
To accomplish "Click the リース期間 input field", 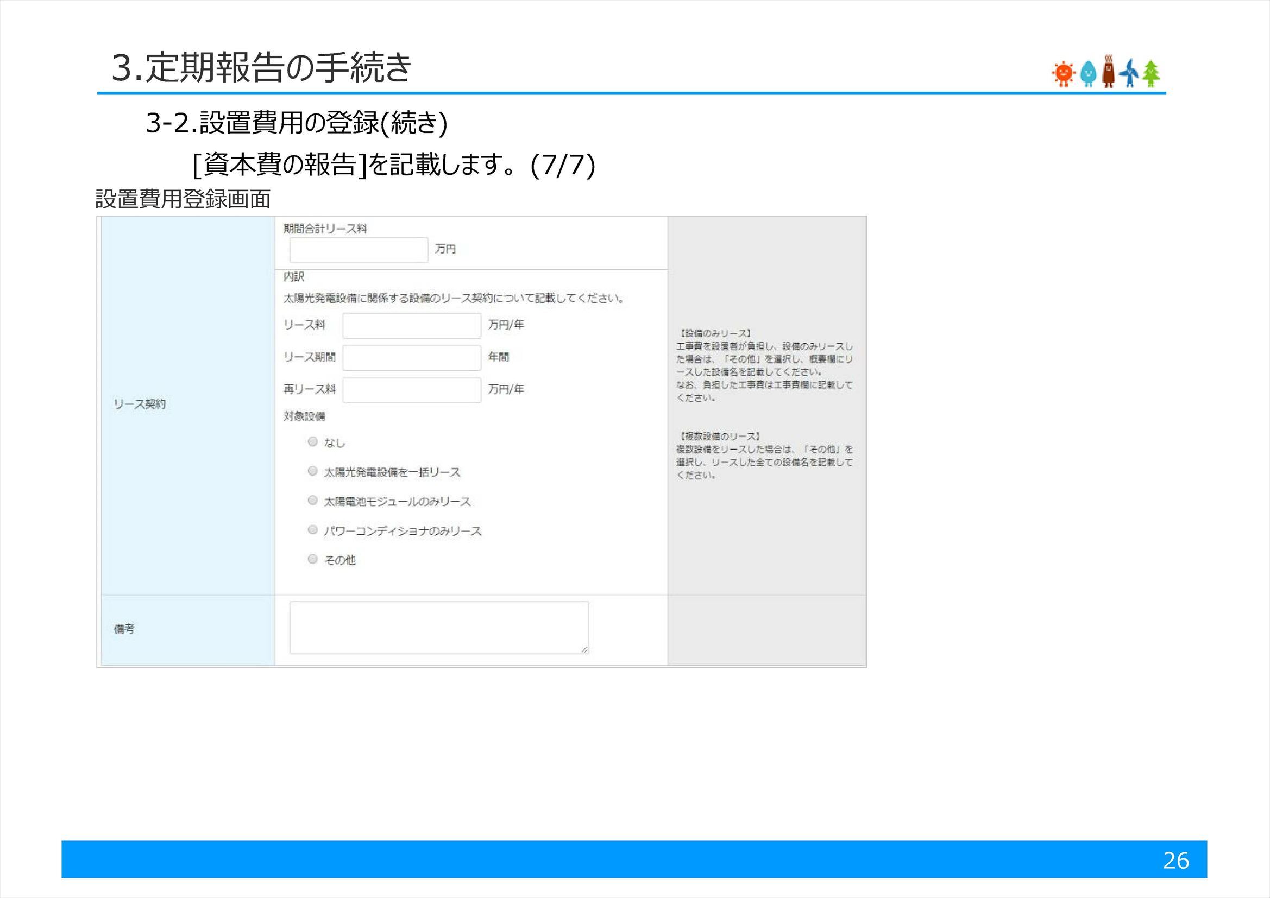I will [x=412, y=358].
